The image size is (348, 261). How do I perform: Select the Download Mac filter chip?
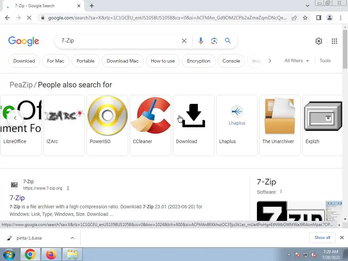click(x=122, y=61)
